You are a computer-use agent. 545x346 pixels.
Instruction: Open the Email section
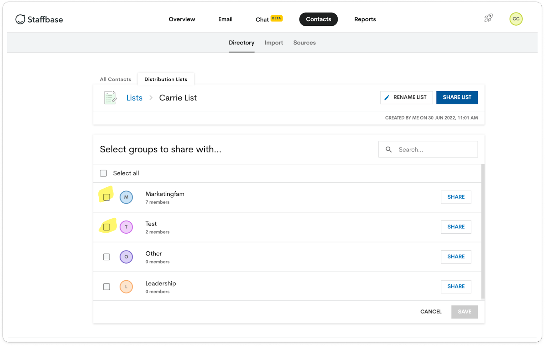coord(225,19)
